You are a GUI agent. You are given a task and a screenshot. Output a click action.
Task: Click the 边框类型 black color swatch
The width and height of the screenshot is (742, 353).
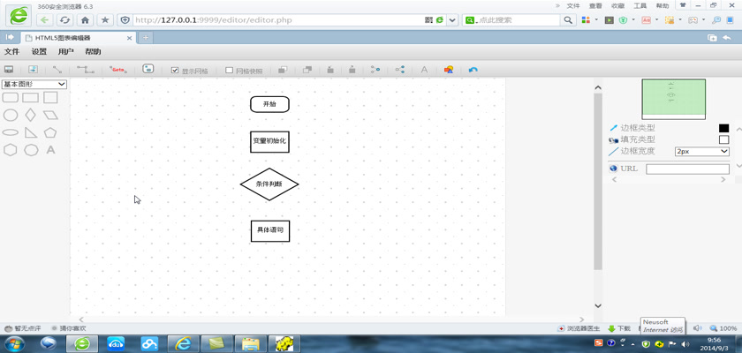tap(724, 128)
